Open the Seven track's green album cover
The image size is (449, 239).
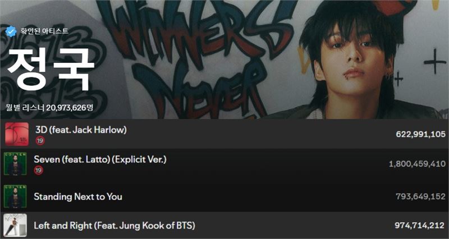click(15, 164)
